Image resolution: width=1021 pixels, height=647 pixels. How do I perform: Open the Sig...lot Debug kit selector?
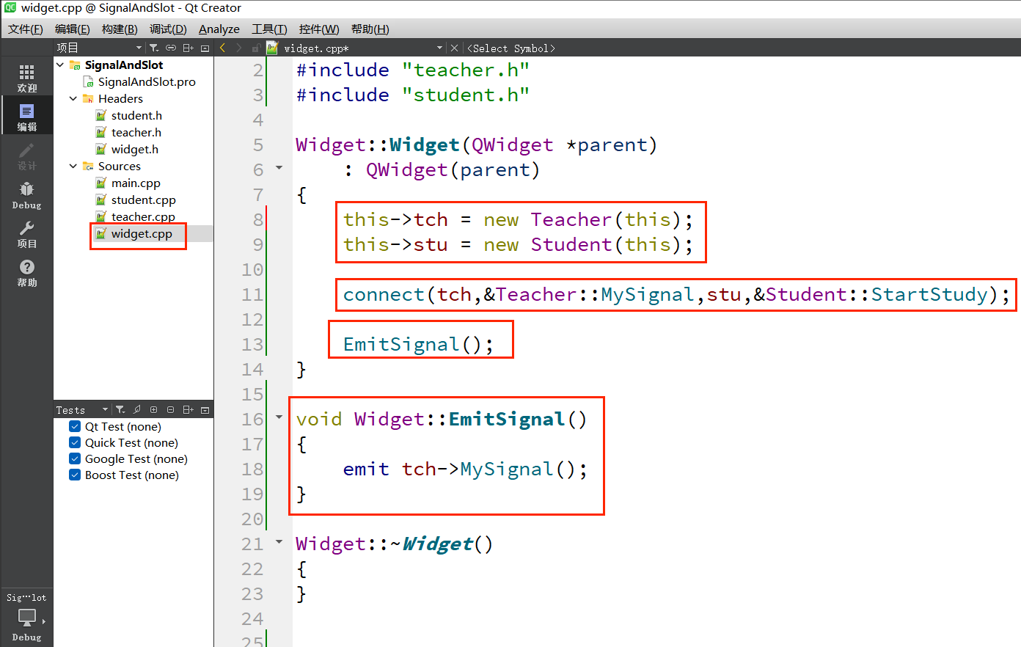tap(26, 617)
